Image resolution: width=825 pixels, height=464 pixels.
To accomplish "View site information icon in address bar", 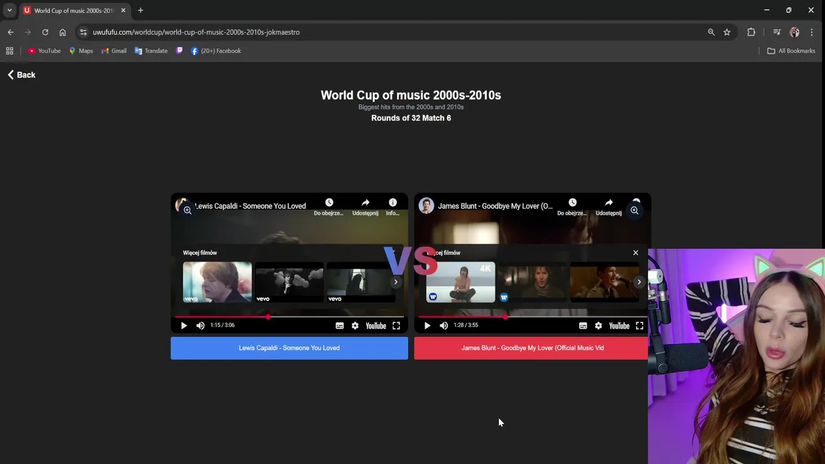I will point(83,32).
